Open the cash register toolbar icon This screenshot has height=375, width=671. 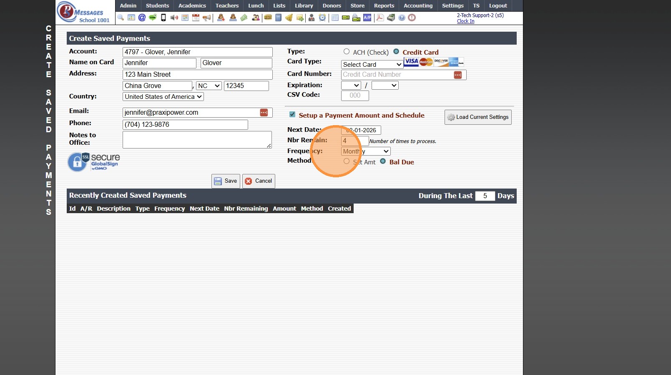click(x=391, y=18)
